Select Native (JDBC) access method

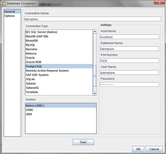[61, 106]
